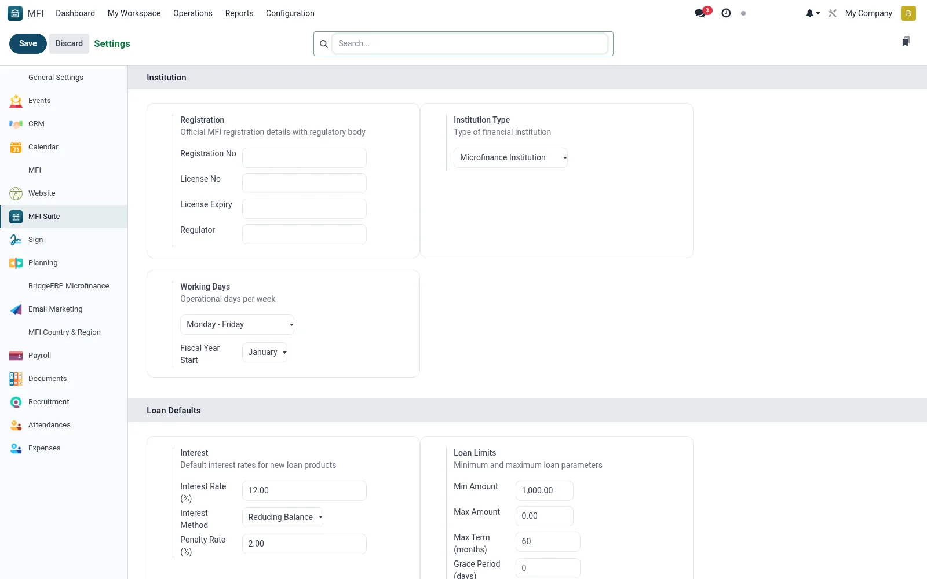927x579 pixels.
Task: Click the License No field
Action: click(x=304, y=183)
